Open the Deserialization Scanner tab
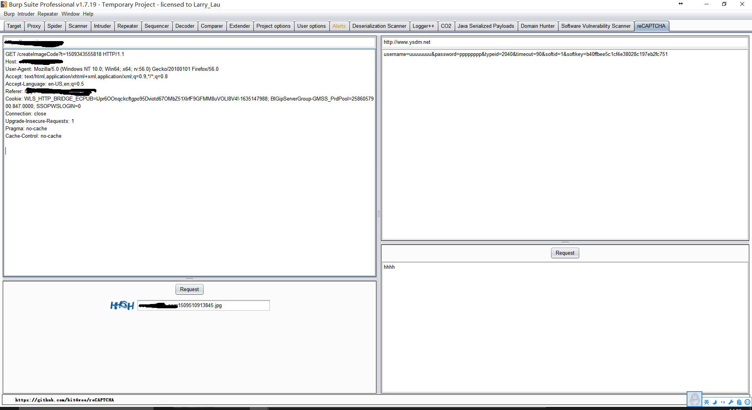Viewport: 752px width, 410px height. coord(379,26)
